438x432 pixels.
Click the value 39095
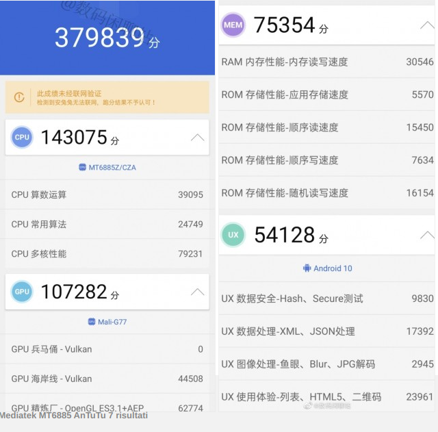pos(190,194)
